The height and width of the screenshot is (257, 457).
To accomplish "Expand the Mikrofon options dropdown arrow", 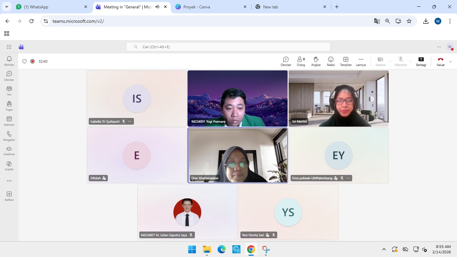I will pos(410,62).
